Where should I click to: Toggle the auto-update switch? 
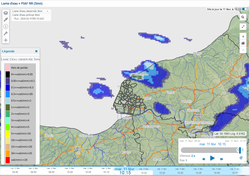pyautogui.click(x=245, y=9)
